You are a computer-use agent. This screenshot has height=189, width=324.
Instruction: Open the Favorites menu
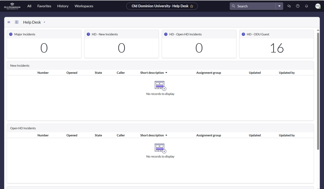click(x=44, y=6)
